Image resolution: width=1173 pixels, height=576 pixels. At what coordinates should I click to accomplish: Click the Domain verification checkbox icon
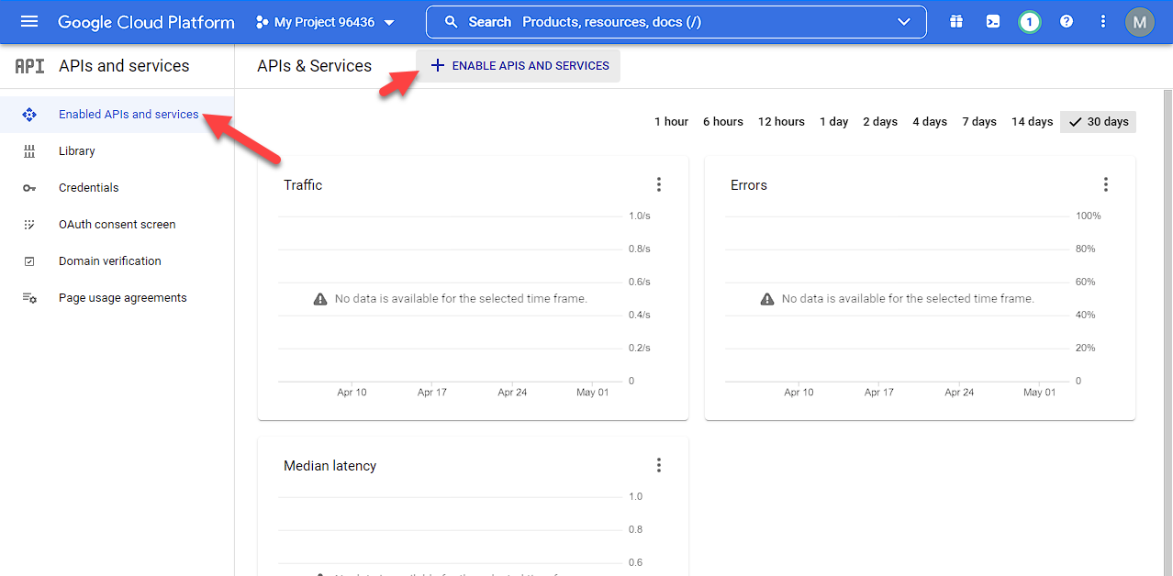(x=28, y=261)
